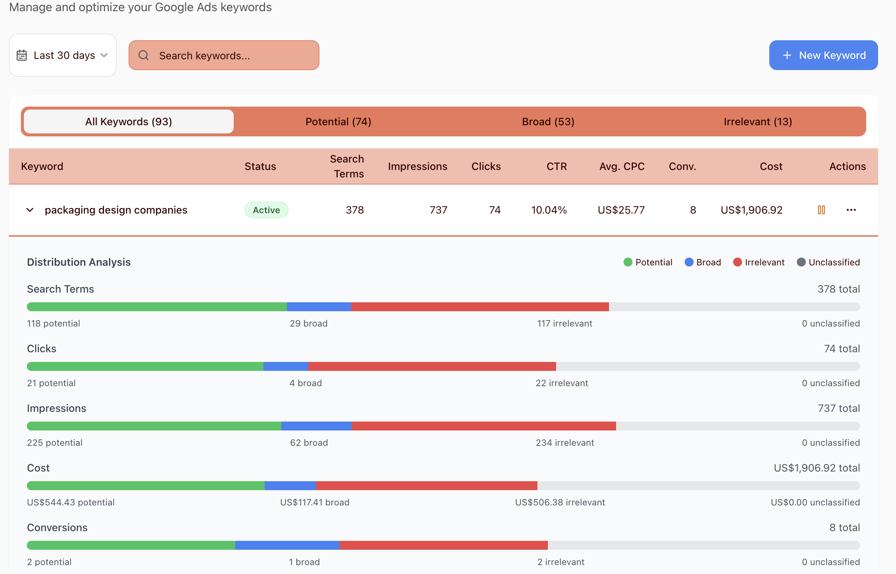Click the Search Terms red irrelevant bar segment
896x574 pixels.
coord(480,307)
